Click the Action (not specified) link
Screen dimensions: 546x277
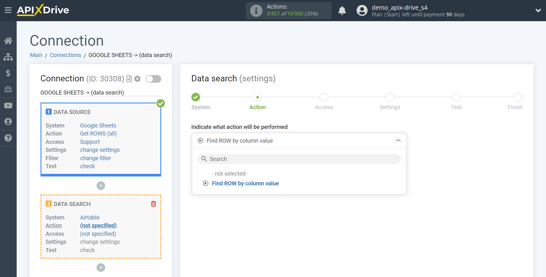[x=98, y=225]
